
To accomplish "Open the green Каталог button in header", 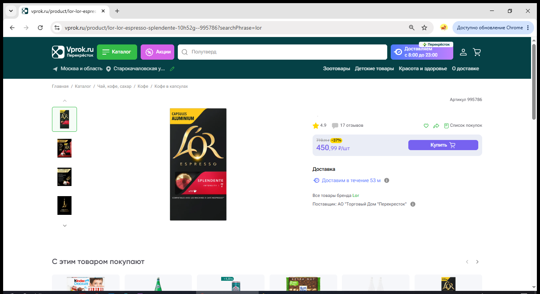I will point(117,52).
